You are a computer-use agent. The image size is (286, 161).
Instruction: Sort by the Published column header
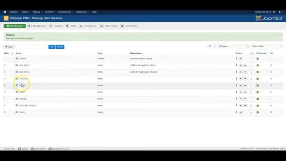tap(261, 53)
